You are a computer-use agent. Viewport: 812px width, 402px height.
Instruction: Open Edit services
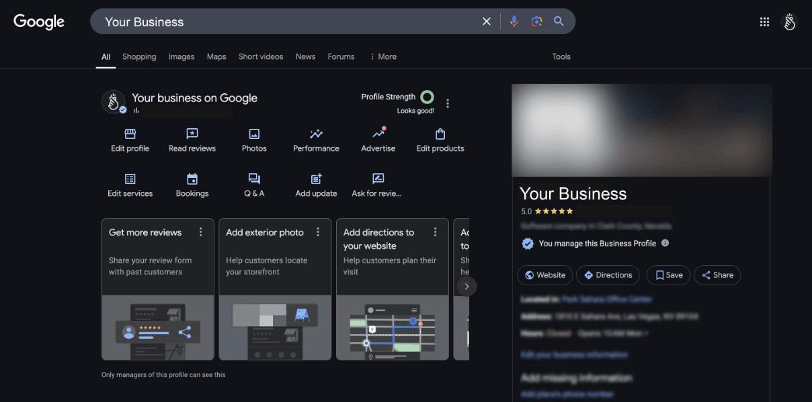(x=130, y=185)
